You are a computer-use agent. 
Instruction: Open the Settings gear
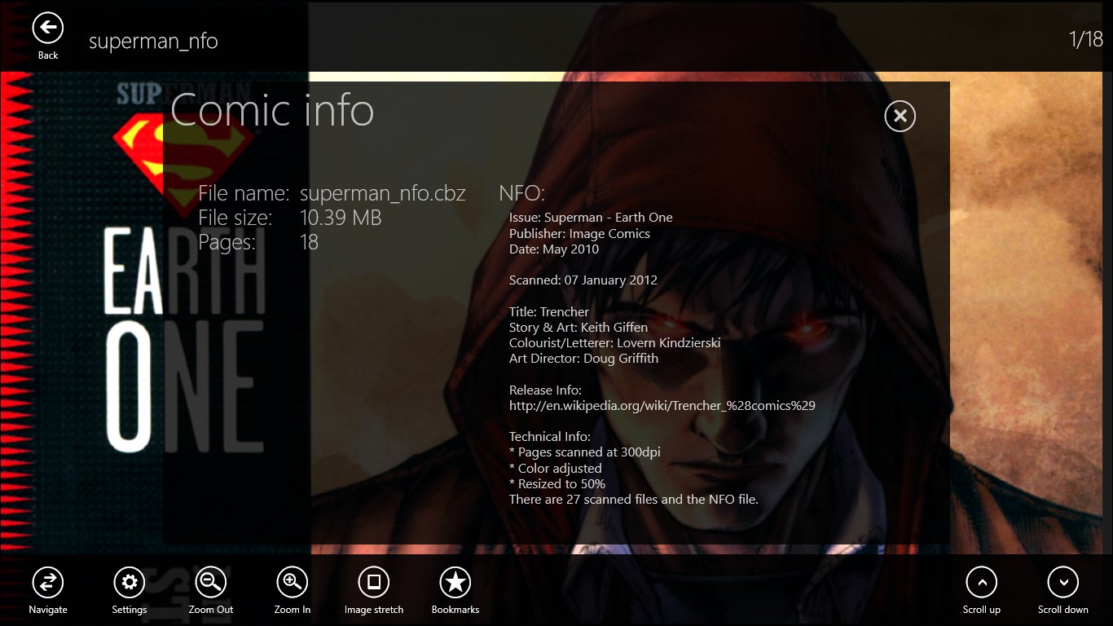130,582
